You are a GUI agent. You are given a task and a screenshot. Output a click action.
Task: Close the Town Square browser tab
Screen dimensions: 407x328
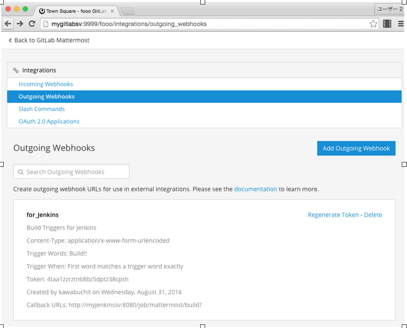(112, 11)
